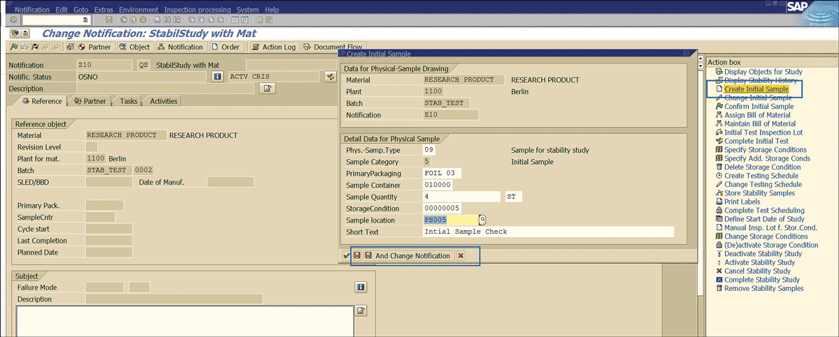Click Confirm Initial Sample in the Action box
The image size is (839, 337).
pos(759,106)
